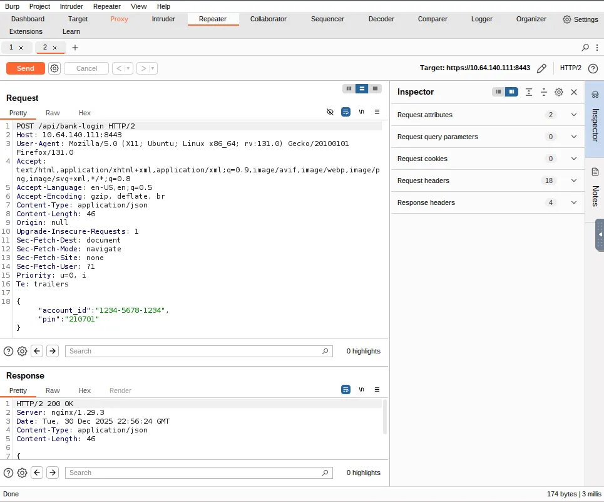Close the Inspector panel

tap(574, 92)
